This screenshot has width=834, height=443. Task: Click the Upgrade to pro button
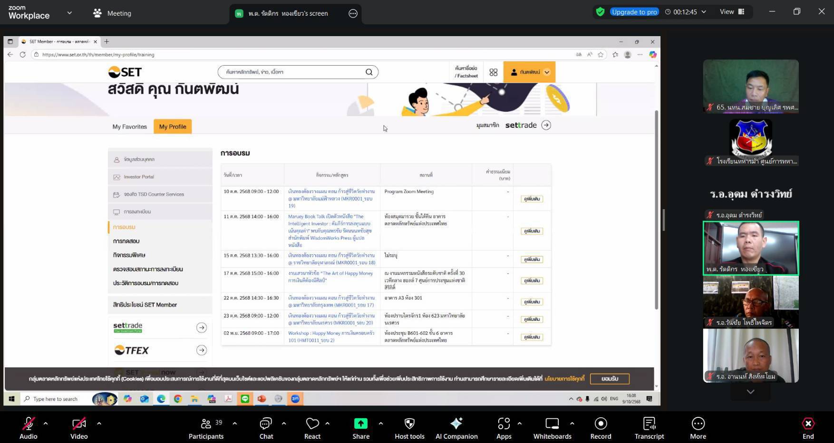634,12
